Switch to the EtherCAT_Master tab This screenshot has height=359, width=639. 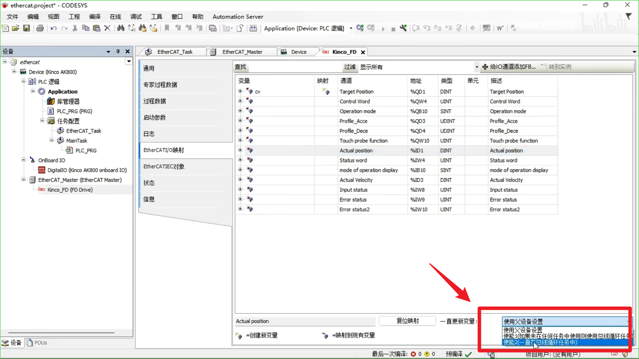(x=243, y=52)
